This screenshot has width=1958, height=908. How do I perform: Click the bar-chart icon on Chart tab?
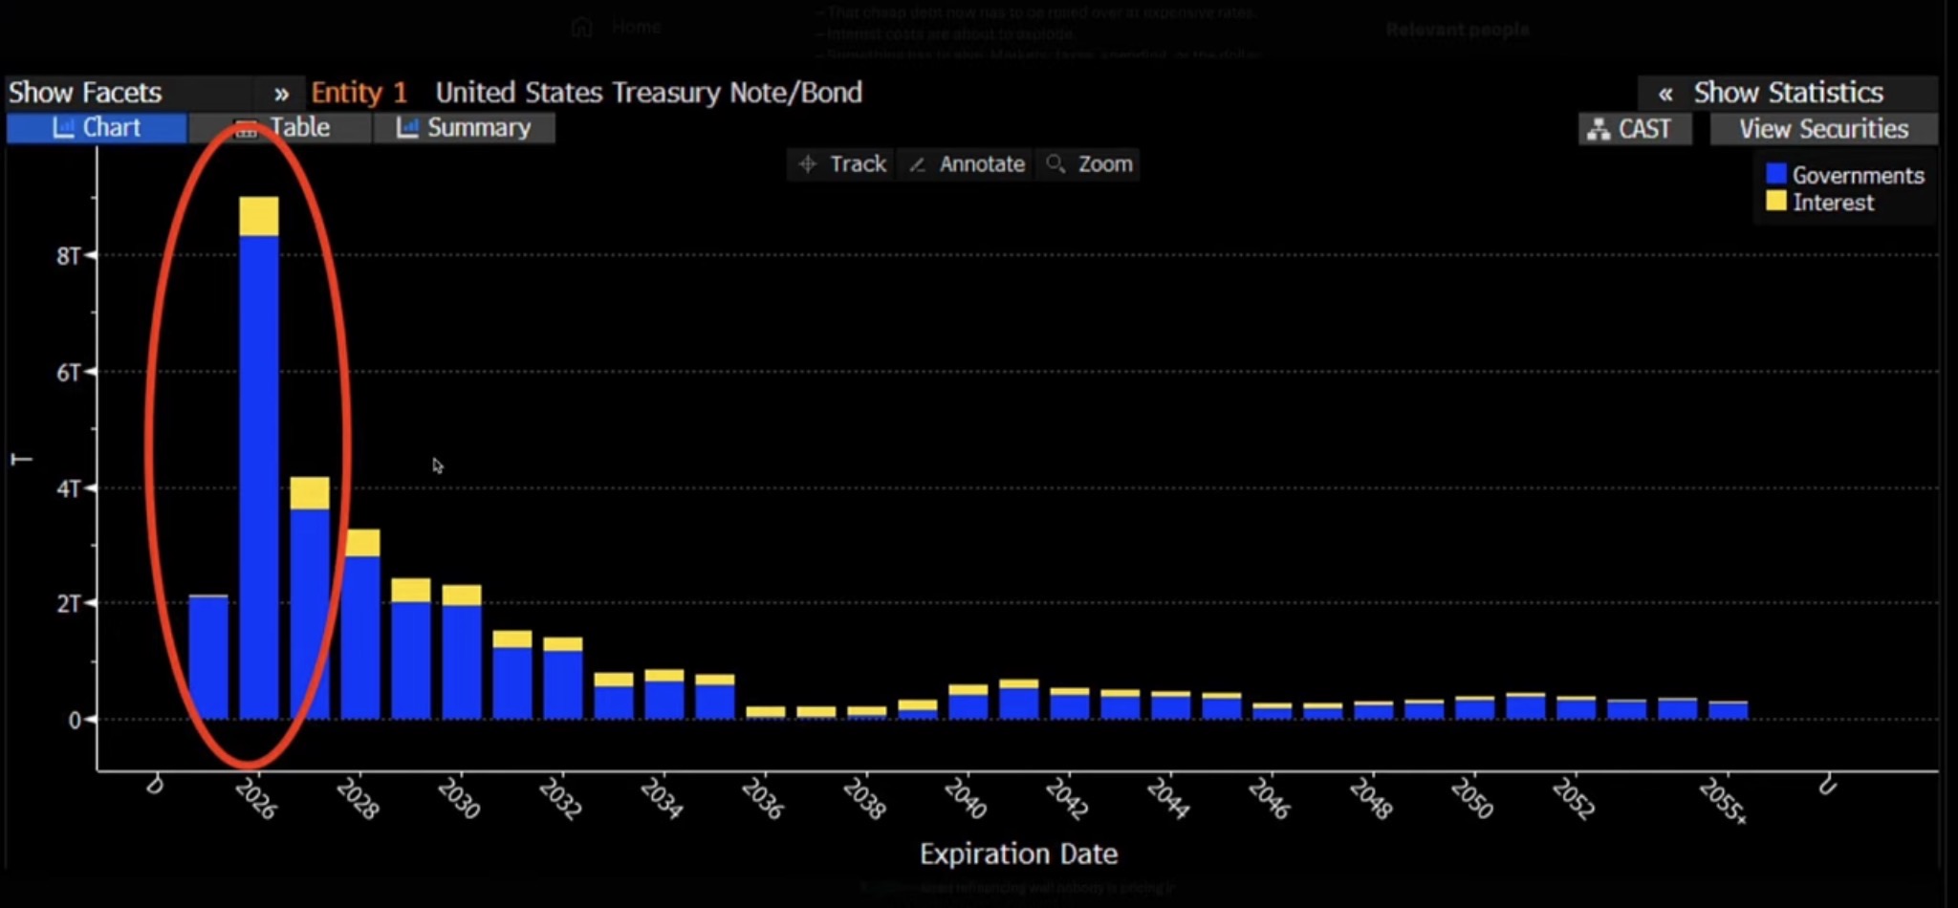click(x=63, y=128)
